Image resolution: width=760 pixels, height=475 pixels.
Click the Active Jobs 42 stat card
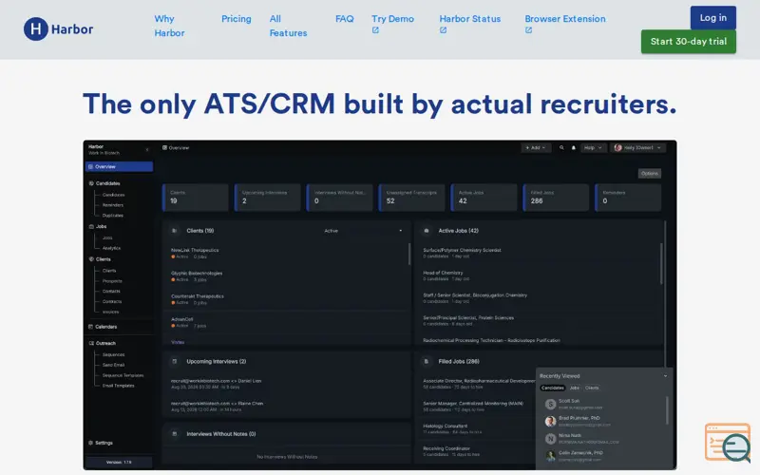pos(484,198)
